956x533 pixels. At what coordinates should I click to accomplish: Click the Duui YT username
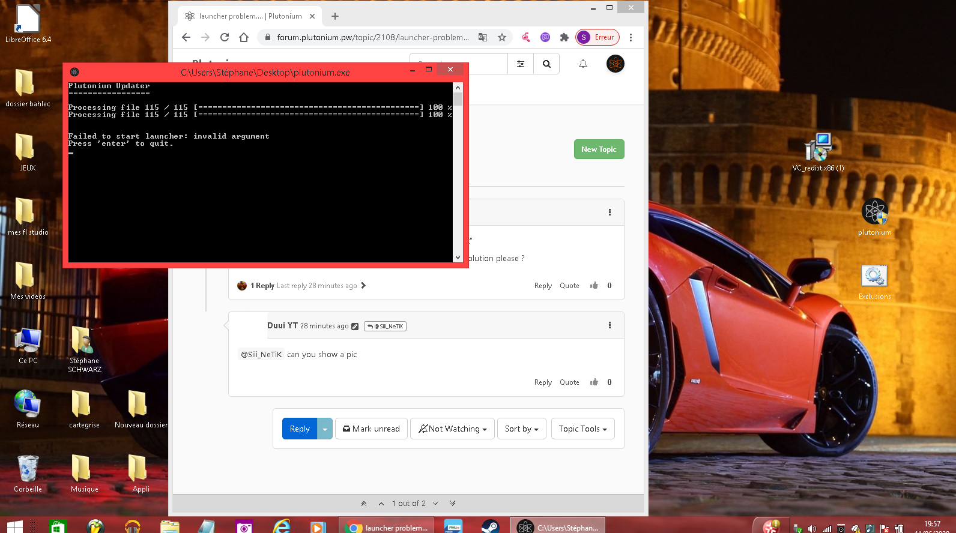282,325
